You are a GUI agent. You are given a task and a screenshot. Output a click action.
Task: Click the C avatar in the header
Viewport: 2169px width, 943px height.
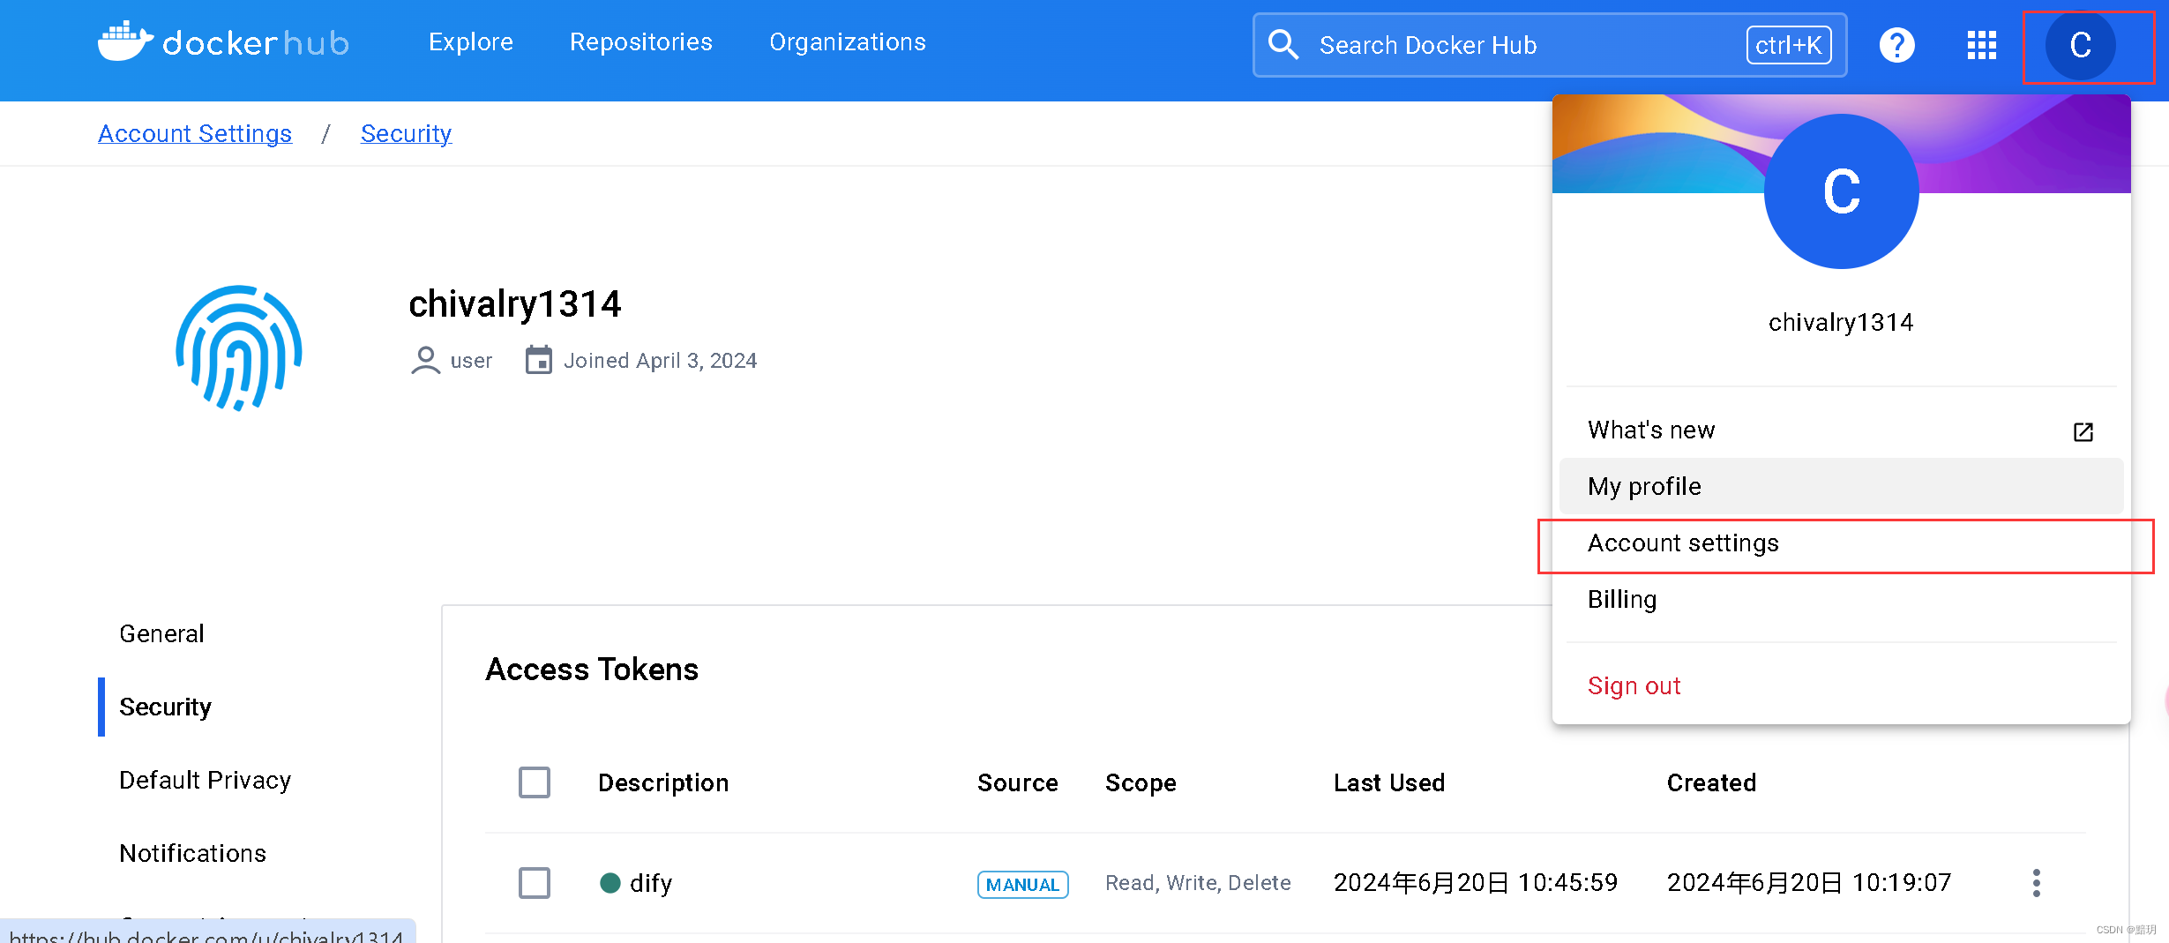tap(2080, 45)
